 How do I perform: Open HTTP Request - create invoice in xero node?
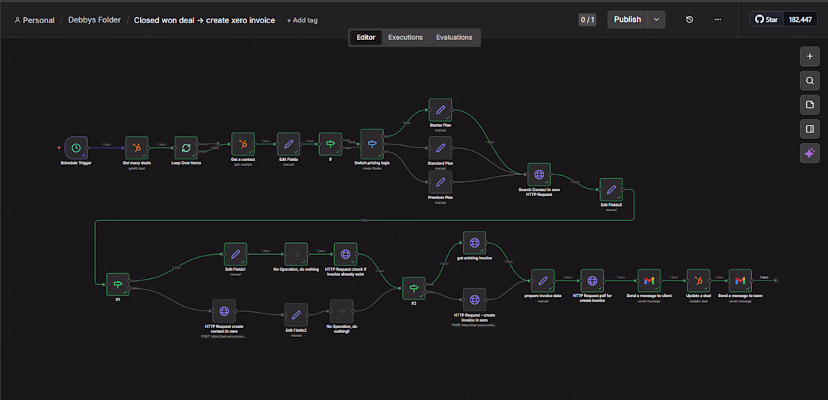coord(474,300)
